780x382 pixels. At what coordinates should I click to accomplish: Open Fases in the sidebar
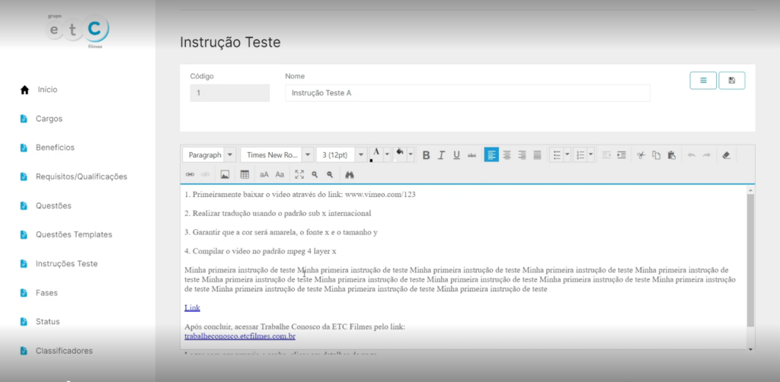tap(46, 292)
